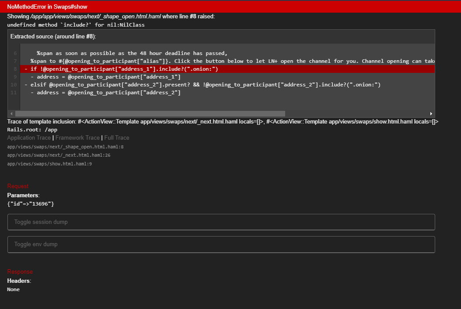The width and height of the screenshot is (461, 309).
Task: Show the Full Trace
Action: (116, 137)
